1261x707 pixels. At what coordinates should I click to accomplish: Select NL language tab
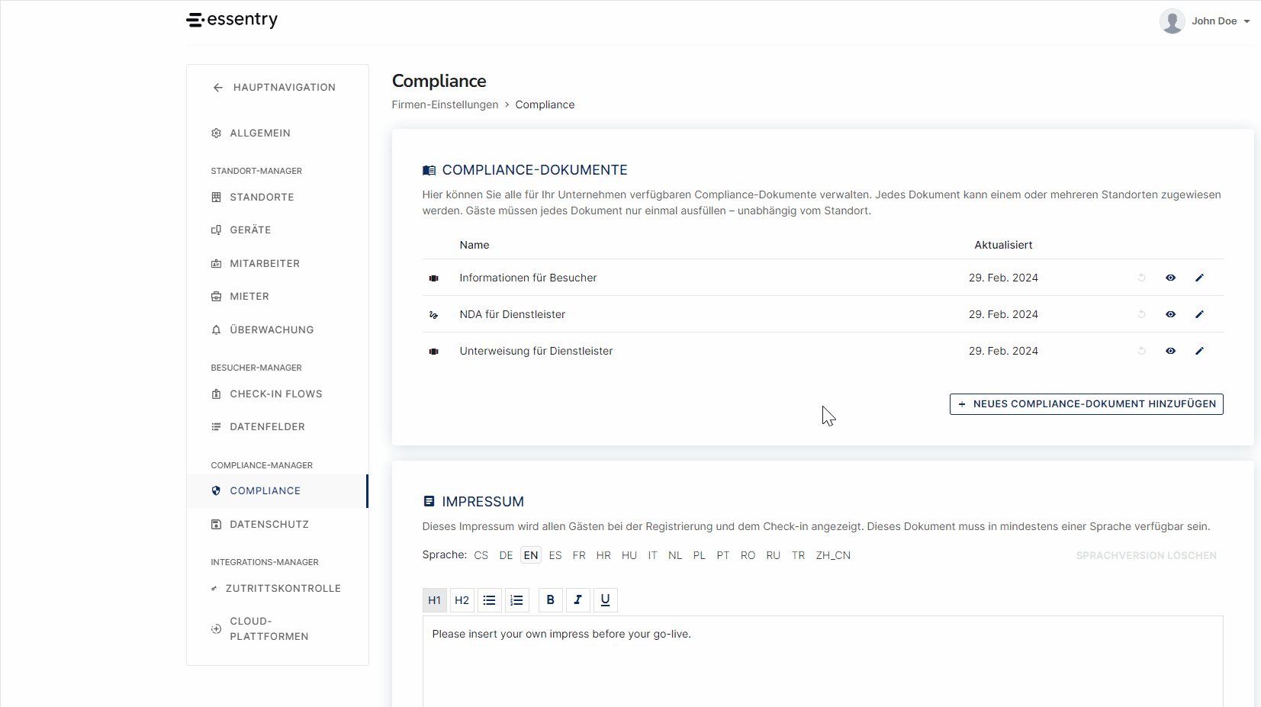click(x=675, y=556)
